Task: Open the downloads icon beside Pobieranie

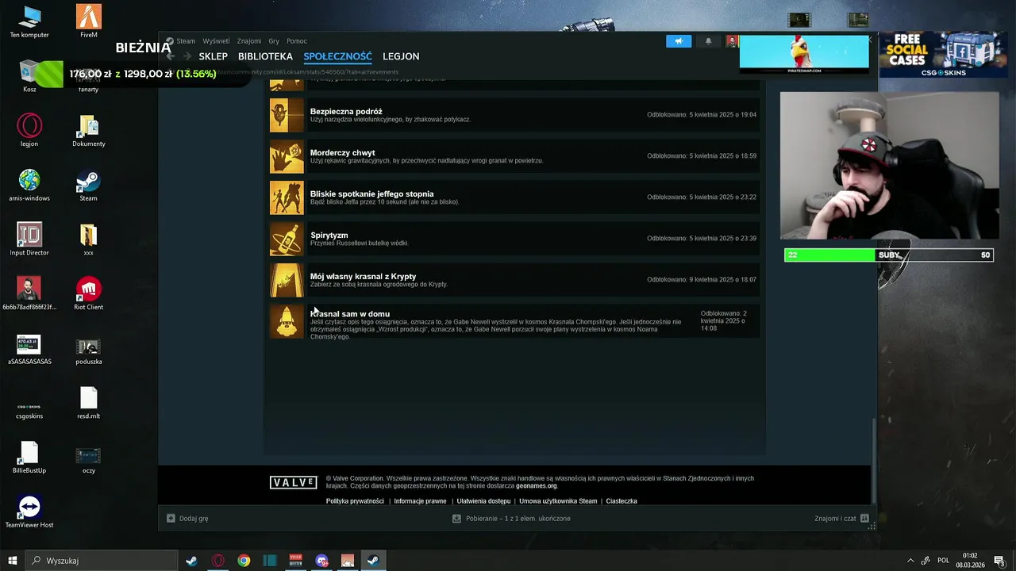Action: pos(456,518)
